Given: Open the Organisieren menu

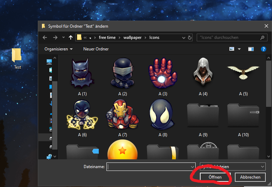Looking at the screenshot, I should 58,49.
